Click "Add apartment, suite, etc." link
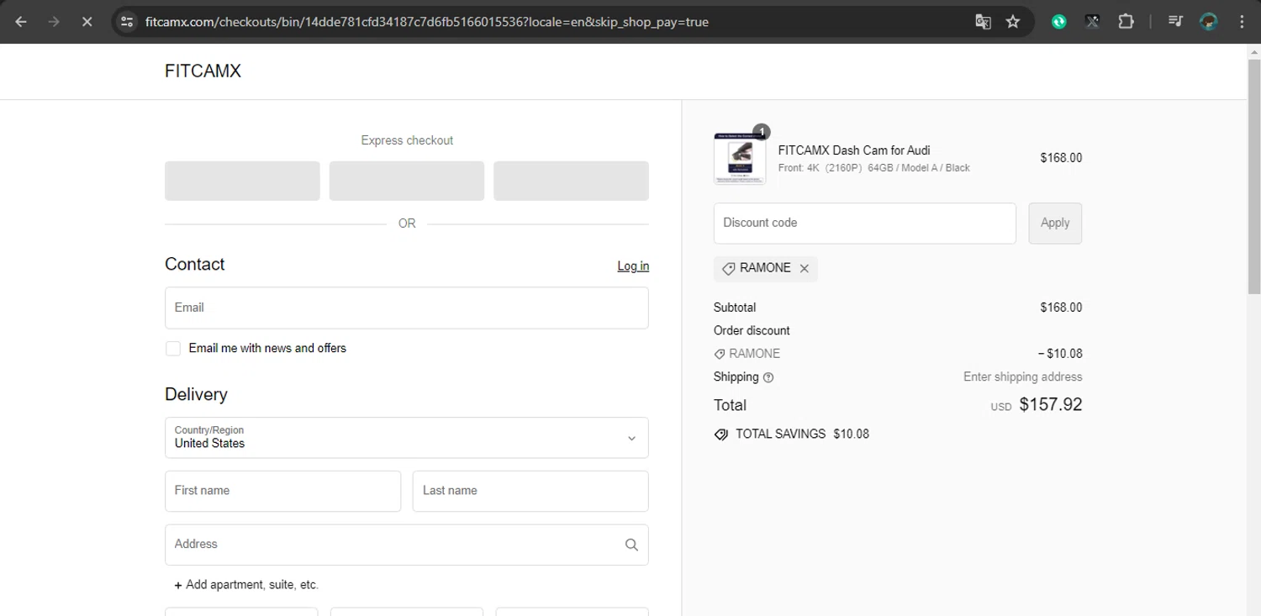The width and height of the screenshot is (1261, 616). 246,585
